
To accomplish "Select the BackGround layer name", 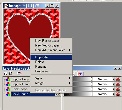I will (20, 94).
